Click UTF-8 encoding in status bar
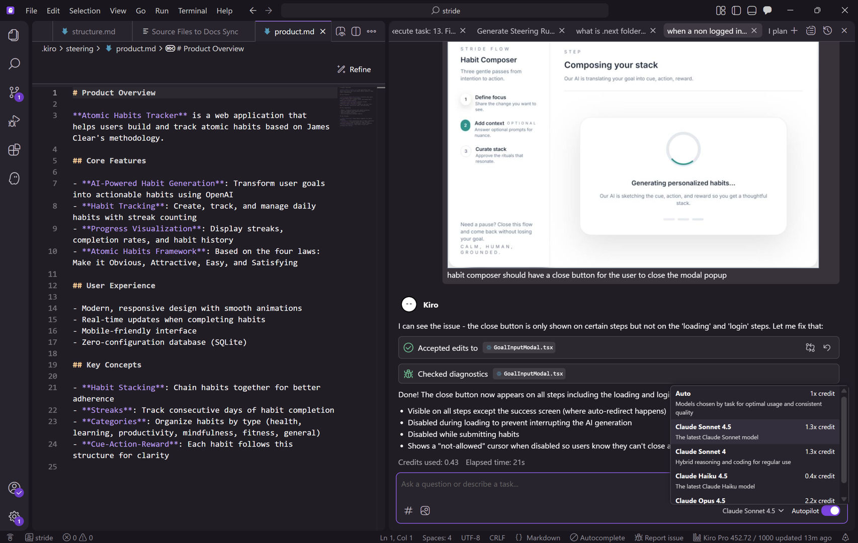The image size is (858, 543). (x=470, y=537)
